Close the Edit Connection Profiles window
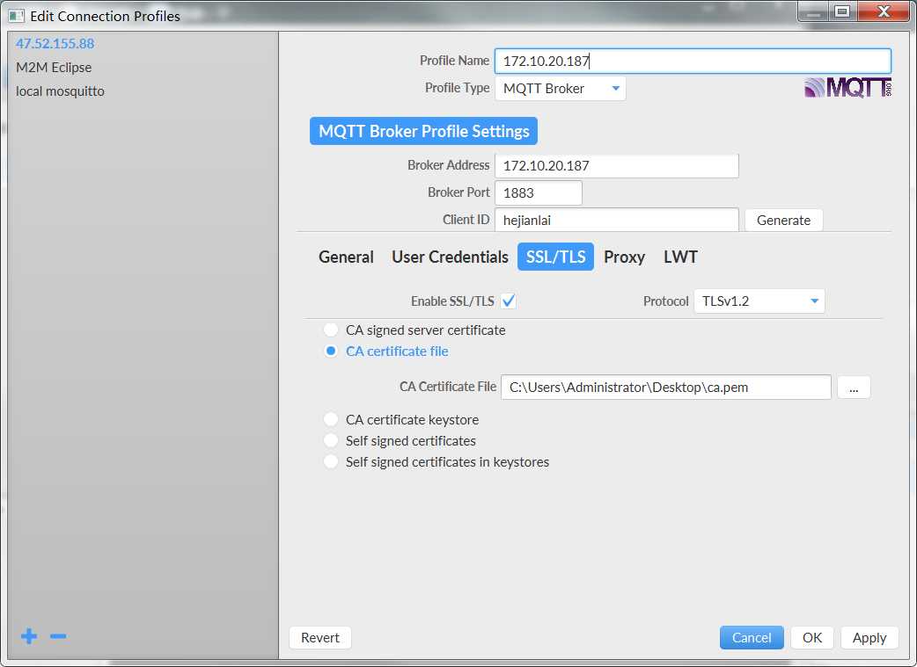The width and height of the screenshot is (917, 667). (x=884, y=11)
